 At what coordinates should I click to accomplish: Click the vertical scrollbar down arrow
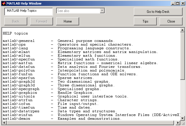(x=182, y=118)
